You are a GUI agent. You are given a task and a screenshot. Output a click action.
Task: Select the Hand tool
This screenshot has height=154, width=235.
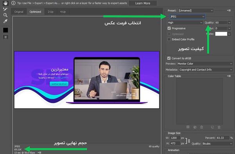5,3
